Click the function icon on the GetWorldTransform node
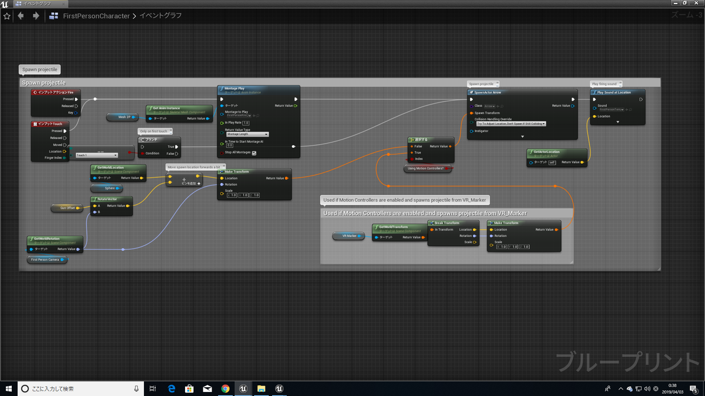 [x=376, y=226]
